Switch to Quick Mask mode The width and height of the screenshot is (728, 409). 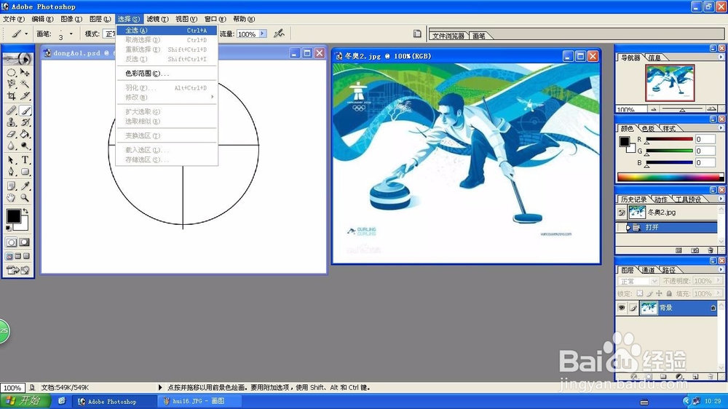(x=25, y=242)
